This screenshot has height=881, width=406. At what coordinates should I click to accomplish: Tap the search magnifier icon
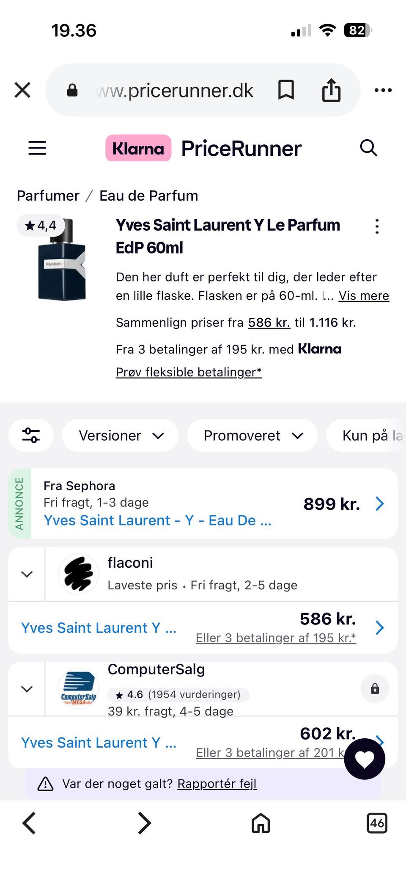(x=368, y=148)
